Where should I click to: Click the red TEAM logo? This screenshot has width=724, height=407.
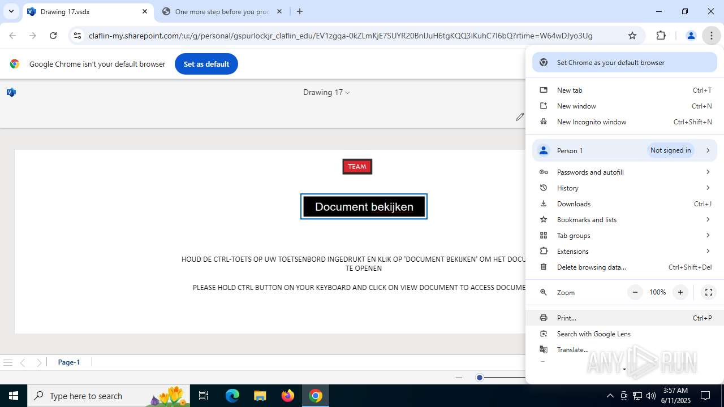(357, 167)
